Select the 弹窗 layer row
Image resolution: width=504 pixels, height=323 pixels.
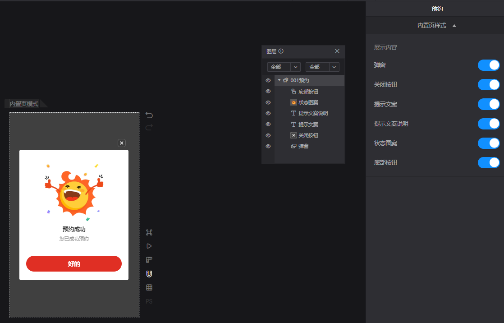[x=310, y=146]
